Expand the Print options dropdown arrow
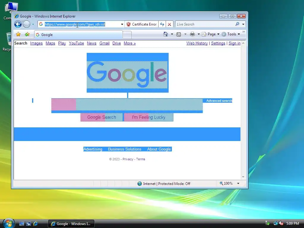Viewport: 304px width, 228px height. (199, 34)
